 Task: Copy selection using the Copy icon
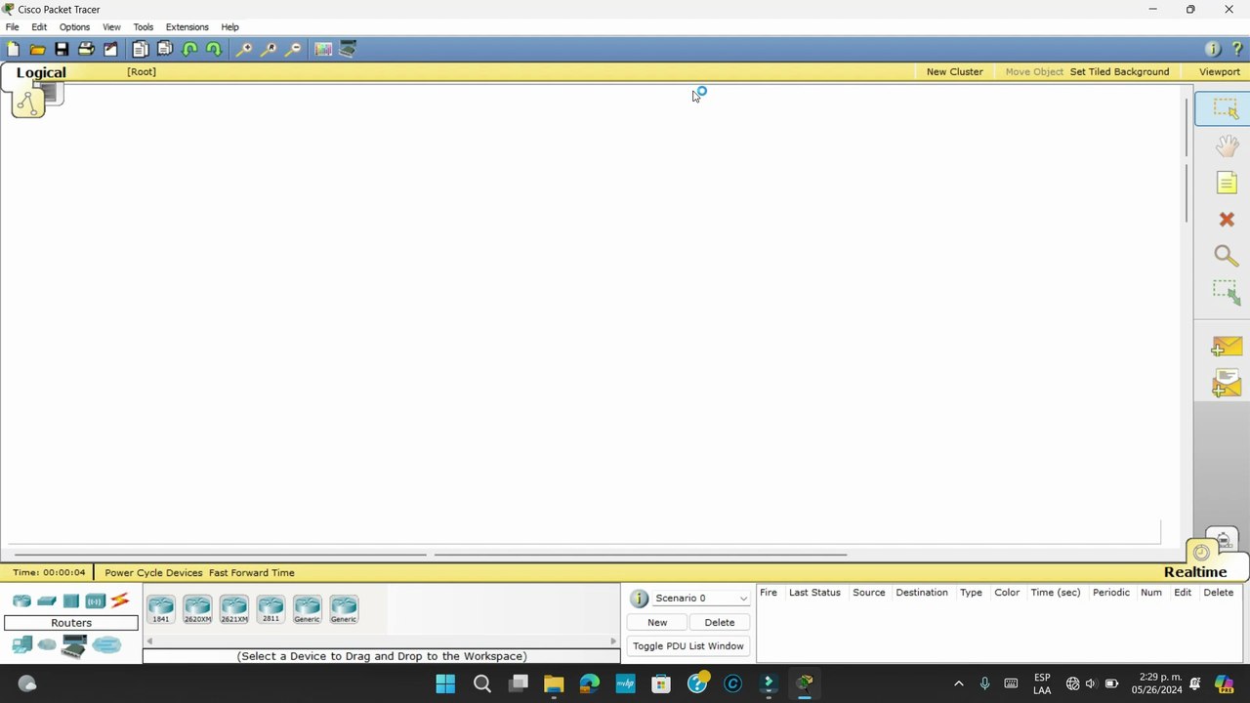141,49
